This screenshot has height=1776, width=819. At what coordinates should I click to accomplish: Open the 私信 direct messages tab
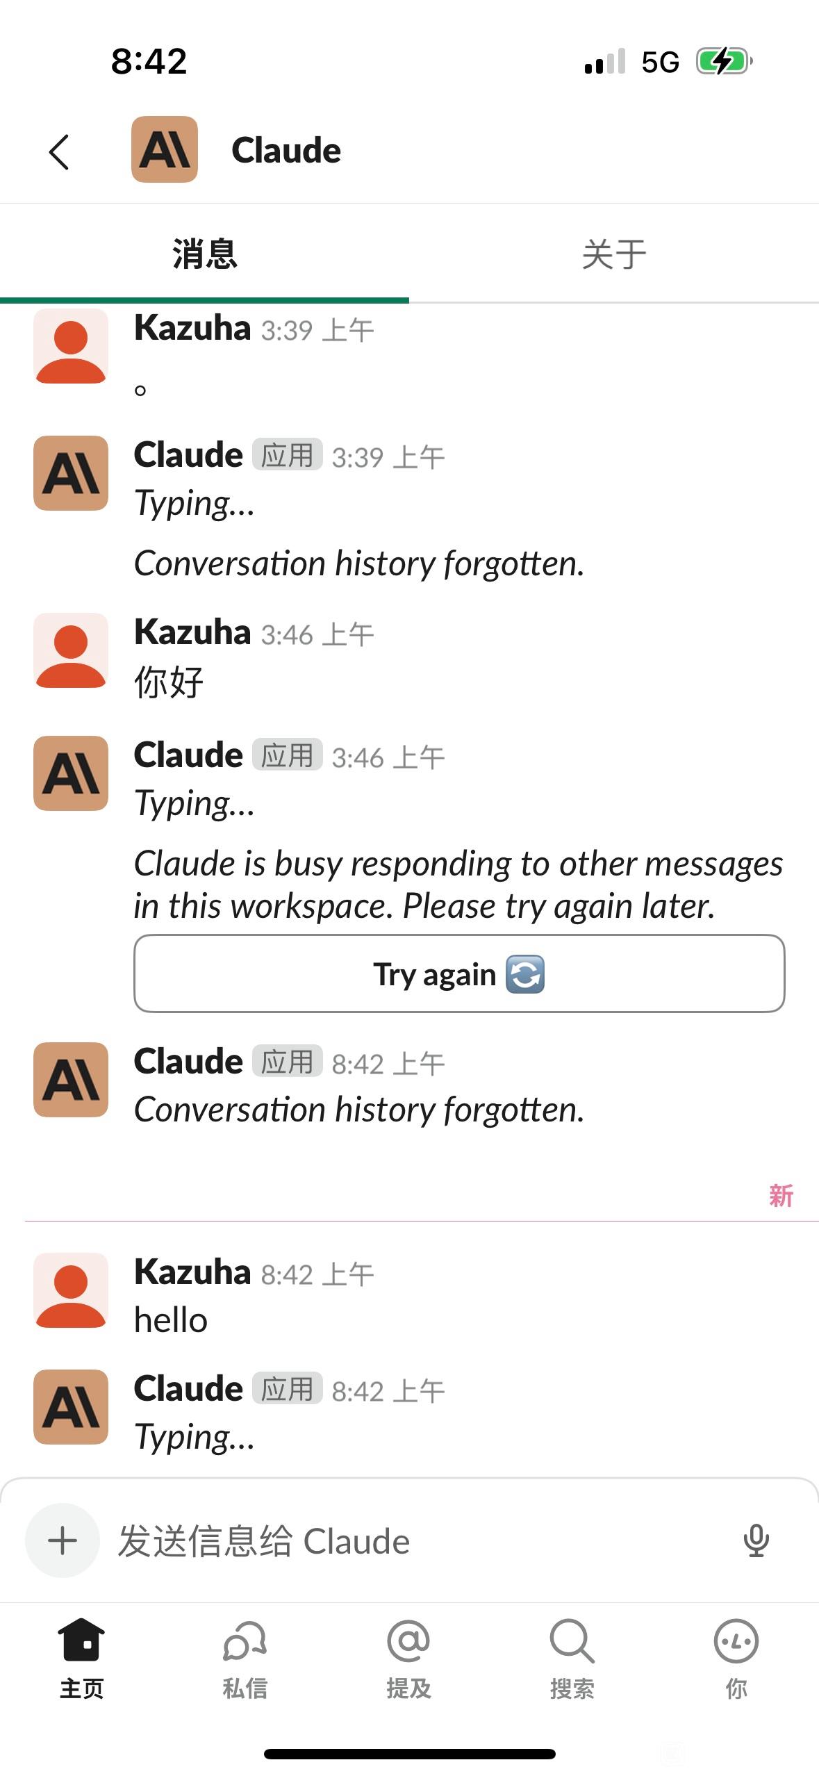[x=245, y=1659]
